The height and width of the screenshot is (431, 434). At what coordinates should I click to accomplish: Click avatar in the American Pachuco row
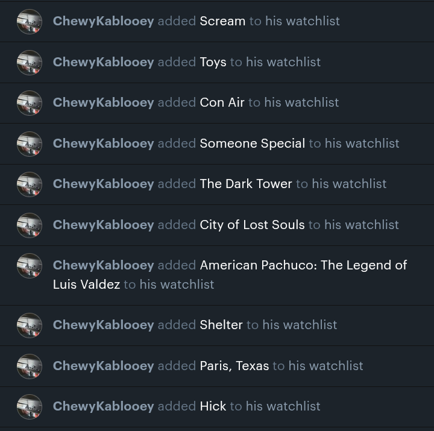coord(30,266)
